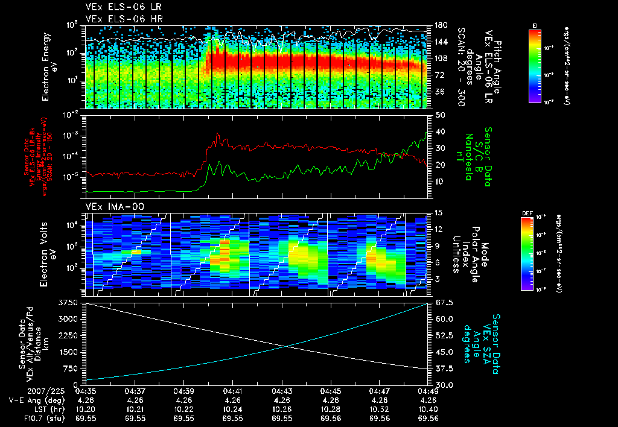Click the '04:35' time tick label
This screenshot has height=427, width=618.
pos(86,391)
